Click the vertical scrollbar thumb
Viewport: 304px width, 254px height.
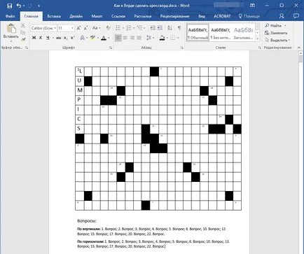[300, 59]
